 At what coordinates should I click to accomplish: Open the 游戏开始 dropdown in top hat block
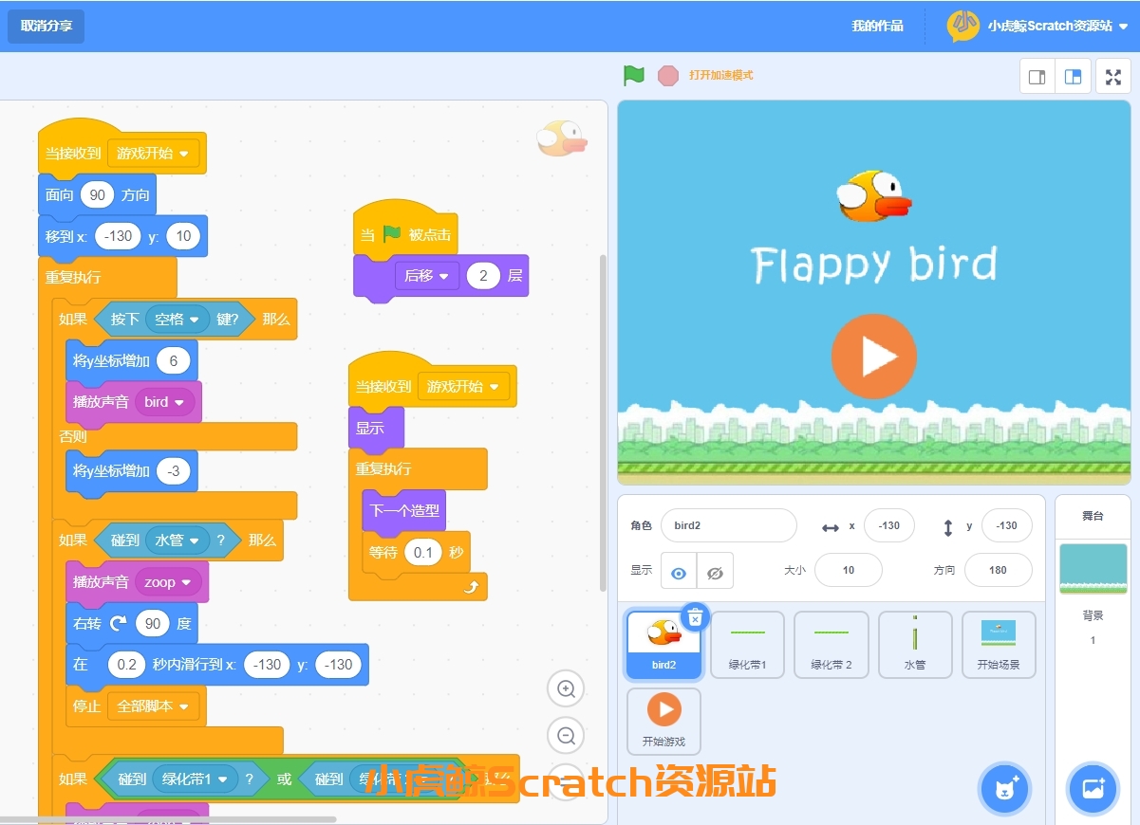pos(153,153)
